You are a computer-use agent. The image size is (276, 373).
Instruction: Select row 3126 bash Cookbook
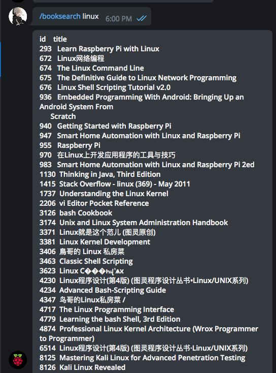point(76,213)
